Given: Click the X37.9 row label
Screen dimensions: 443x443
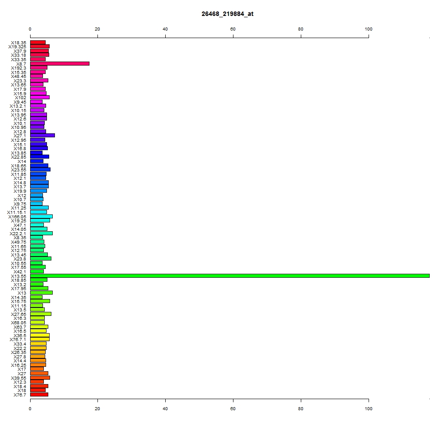Looking at the screenshot, I should [20, 51].
